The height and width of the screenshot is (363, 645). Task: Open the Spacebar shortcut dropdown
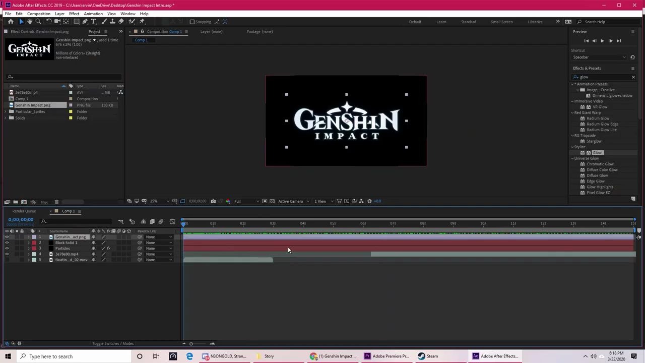click(599, 57)
